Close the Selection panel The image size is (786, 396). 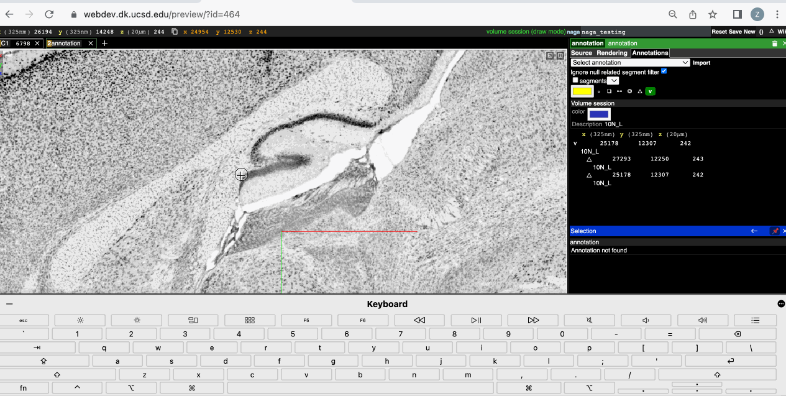pos(784,231)
